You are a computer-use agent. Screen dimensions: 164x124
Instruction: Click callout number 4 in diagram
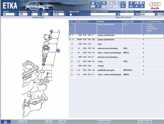57,32
